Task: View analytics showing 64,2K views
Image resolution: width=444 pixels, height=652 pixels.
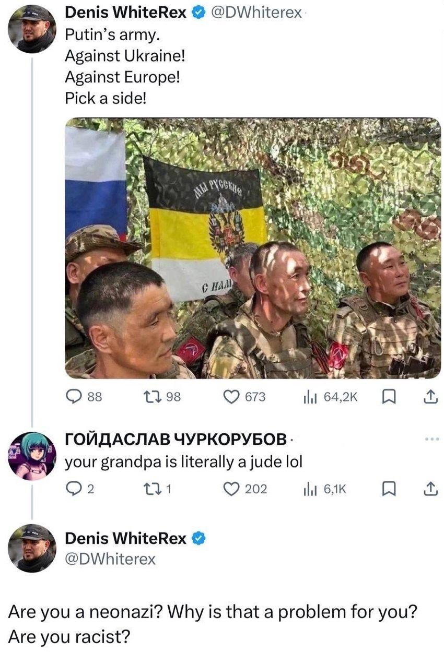Action: (331, 397)
